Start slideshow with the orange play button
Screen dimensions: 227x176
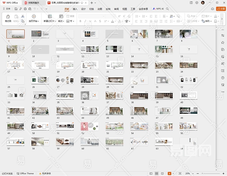pyautogui.click(x=170, y=174)
